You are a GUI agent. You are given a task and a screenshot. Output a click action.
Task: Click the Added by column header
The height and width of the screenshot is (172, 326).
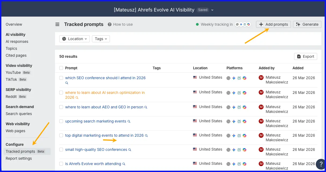pyautogui.click(x=267, y=68)
